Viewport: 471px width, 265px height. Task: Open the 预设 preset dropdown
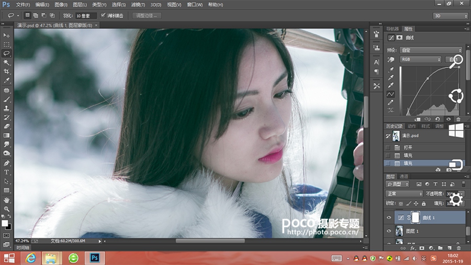[431, 50]
